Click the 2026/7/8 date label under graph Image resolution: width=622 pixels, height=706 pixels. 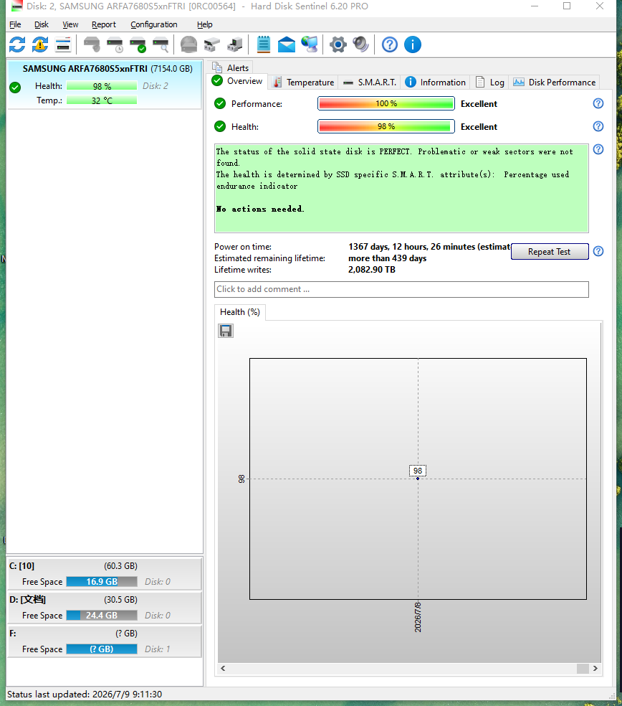(x=418, y=616)
